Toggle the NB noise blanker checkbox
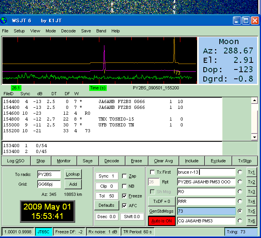Screen dimensions: 261x238 124,186
